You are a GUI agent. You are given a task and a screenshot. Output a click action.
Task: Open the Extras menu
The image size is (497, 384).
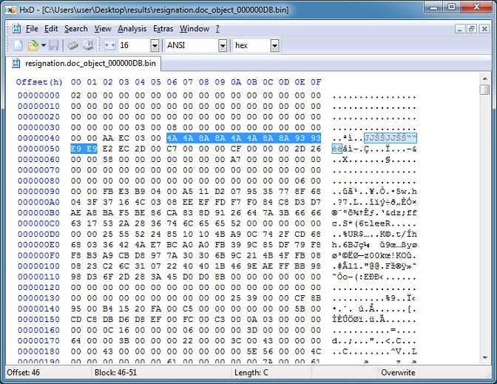(x=163, y=29)
